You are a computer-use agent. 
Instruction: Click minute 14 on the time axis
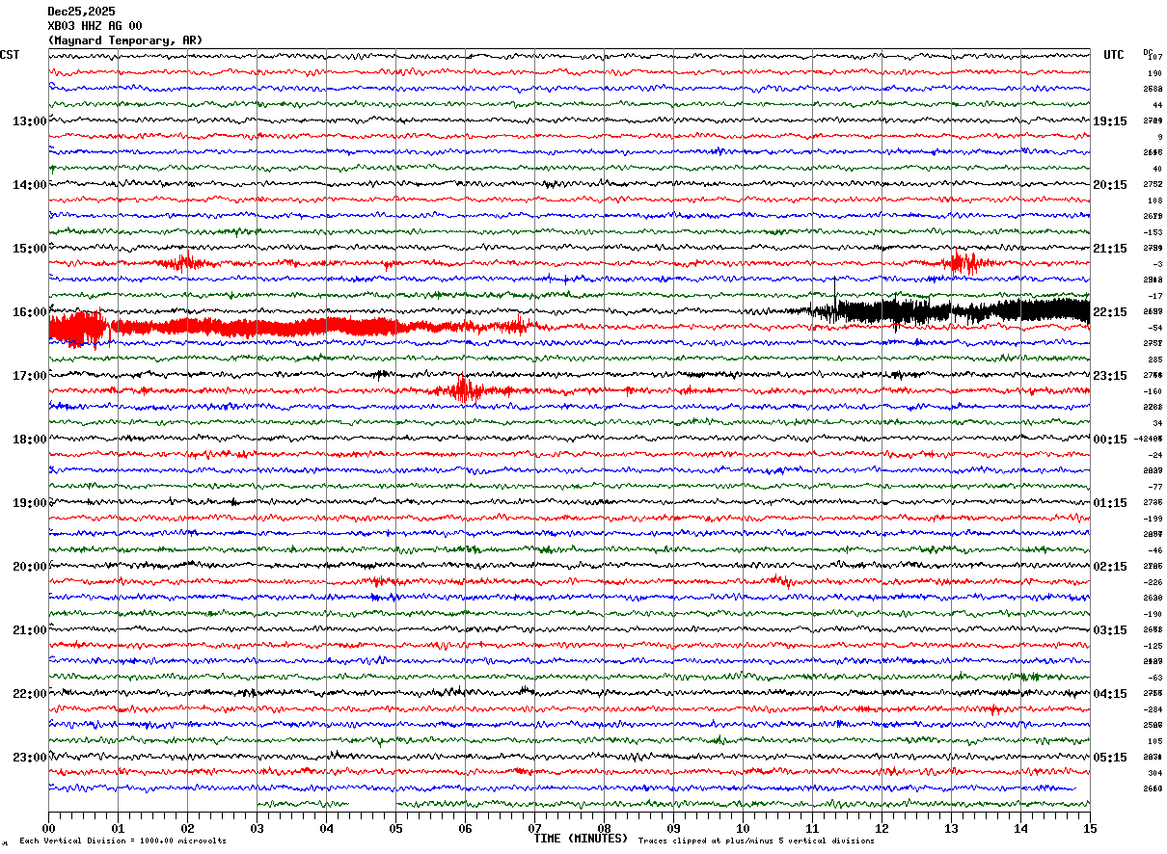click(1020, 828)
